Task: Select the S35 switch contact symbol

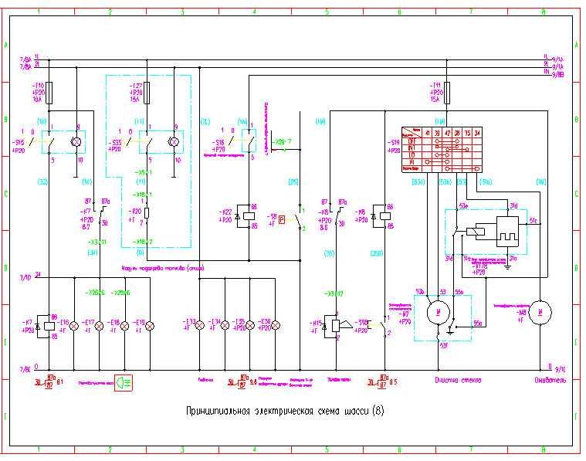Action: tap(147, 142)
